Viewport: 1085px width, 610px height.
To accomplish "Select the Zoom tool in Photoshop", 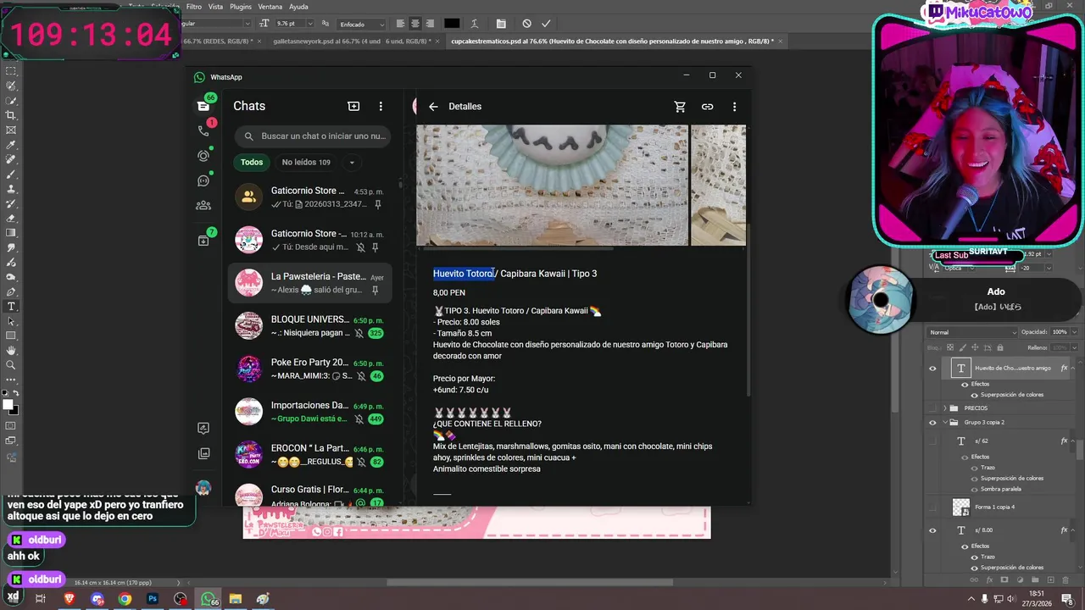I will click(11, 365).
